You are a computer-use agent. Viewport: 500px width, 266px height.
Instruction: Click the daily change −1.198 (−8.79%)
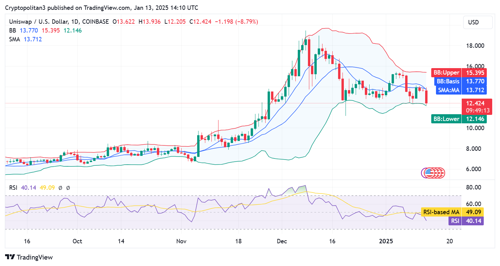point(236,22)
